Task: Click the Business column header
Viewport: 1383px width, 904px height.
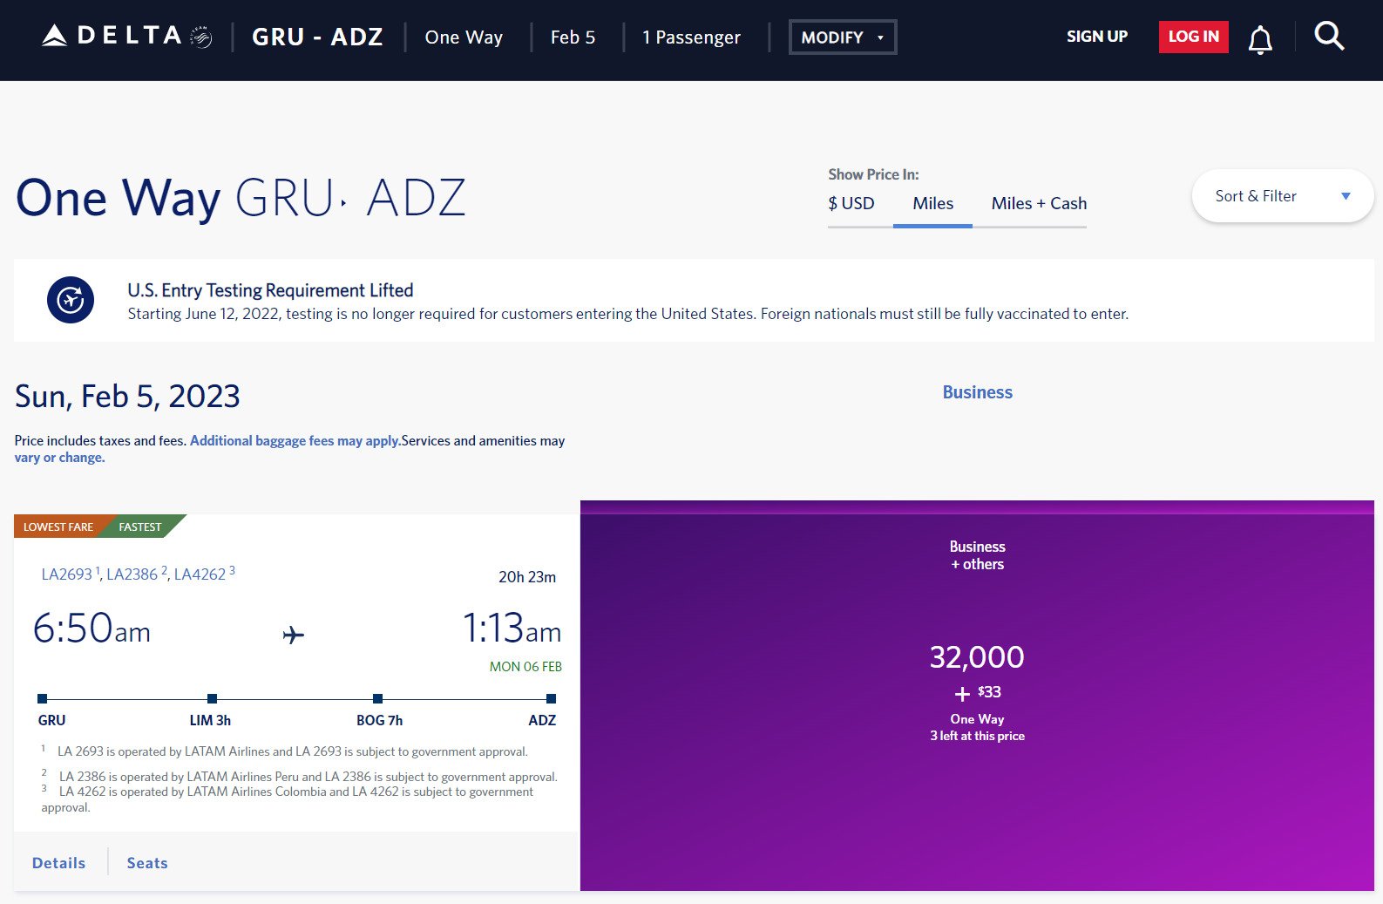Action: pyautogui.click(x=977, y=392)
